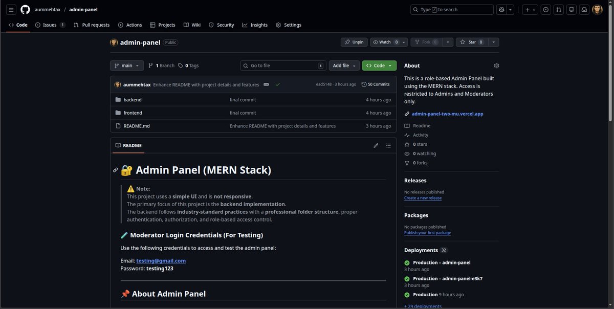Open pull requests icon in top header
Screen dimensions: 614x309
559,10
